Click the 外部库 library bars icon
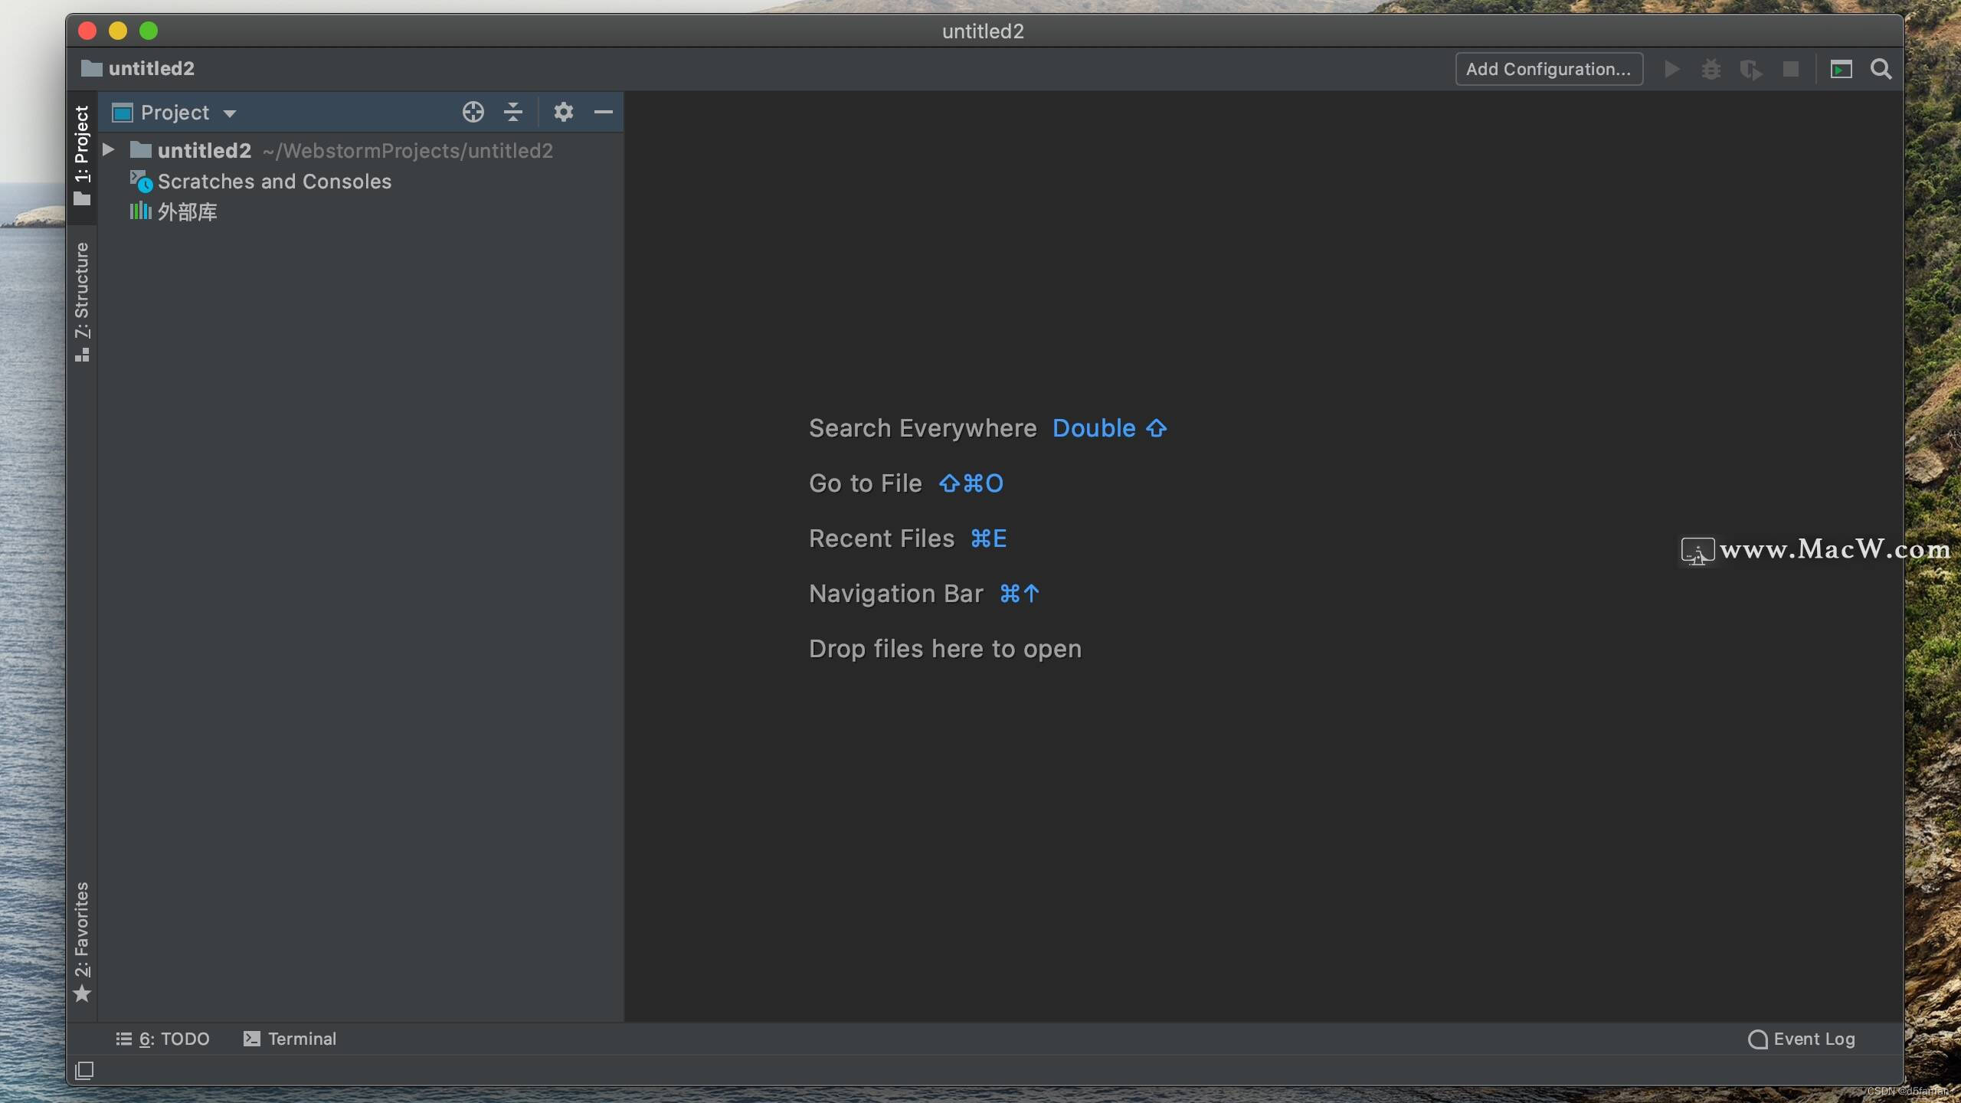Image resolution: width=1961 pixels, height=1103 pixels. point(140,211)
